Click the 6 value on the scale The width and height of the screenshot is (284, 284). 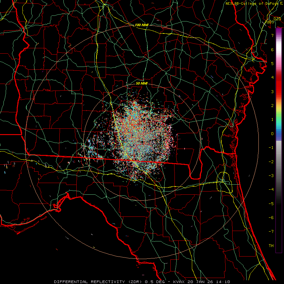[272, 50]
